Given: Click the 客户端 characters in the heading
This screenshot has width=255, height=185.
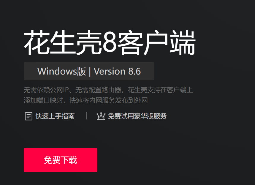Looking at the screenshot, I should coord(156,43).
